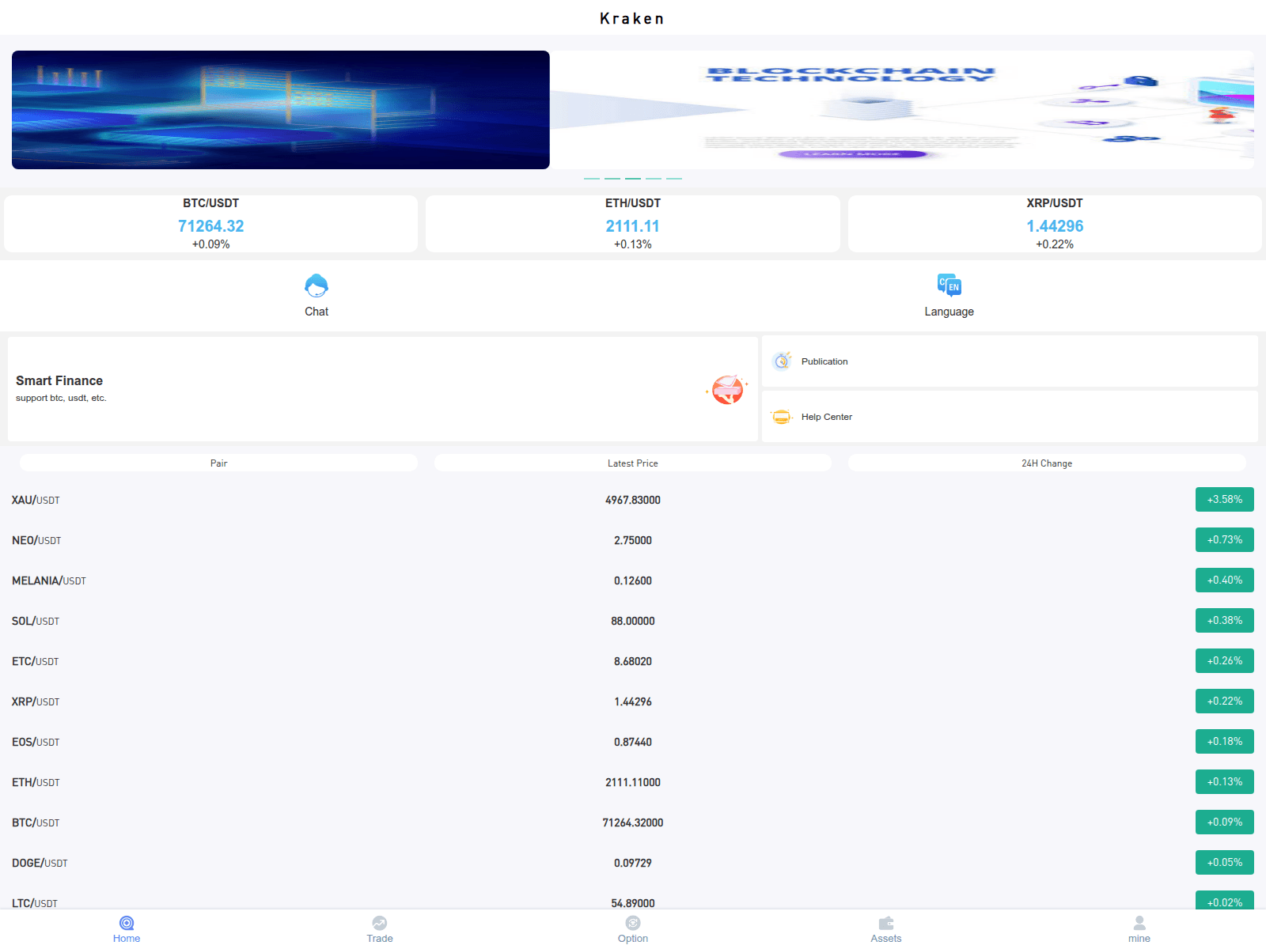Screen dimensions: 1266x949
Task: Open the ETH/USDT pair in the list
Action: coord(633,782)
